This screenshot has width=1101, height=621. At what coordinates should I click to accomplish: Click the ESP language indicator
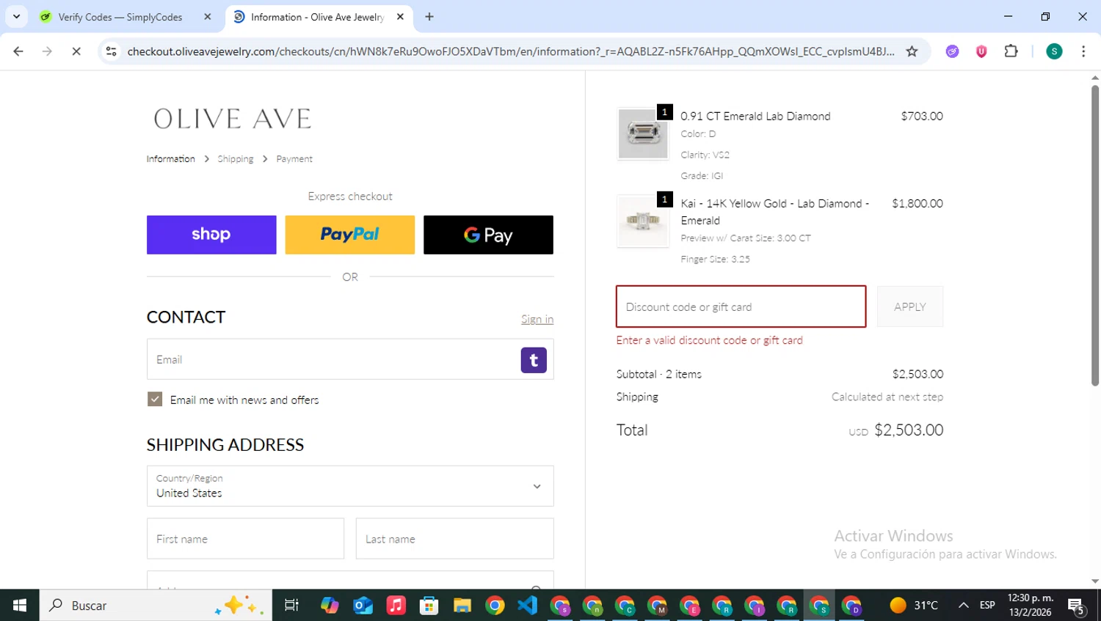(987, 606)
